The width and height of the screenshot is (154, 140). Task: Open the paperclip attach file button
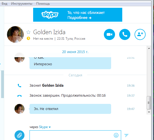[x=19, y=135]
